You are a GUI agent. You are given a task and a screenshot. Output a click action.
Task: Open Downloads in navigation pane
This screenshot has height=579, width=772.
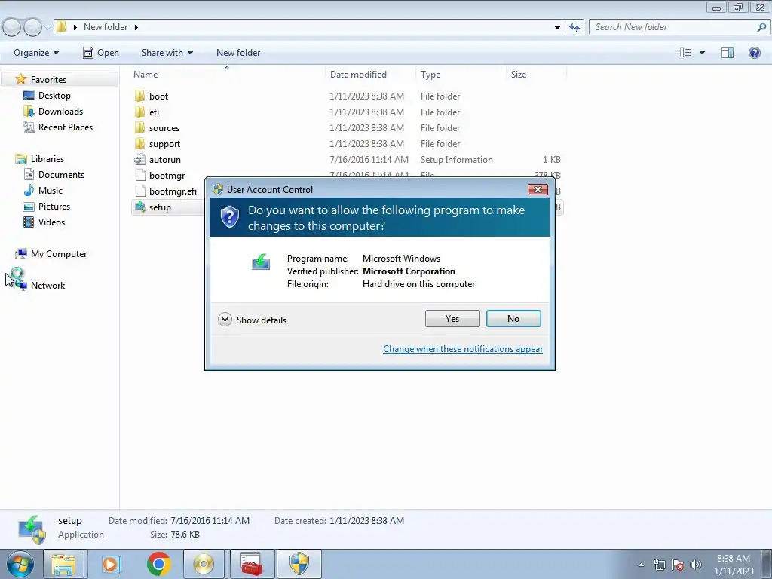(x=60, y=112)
